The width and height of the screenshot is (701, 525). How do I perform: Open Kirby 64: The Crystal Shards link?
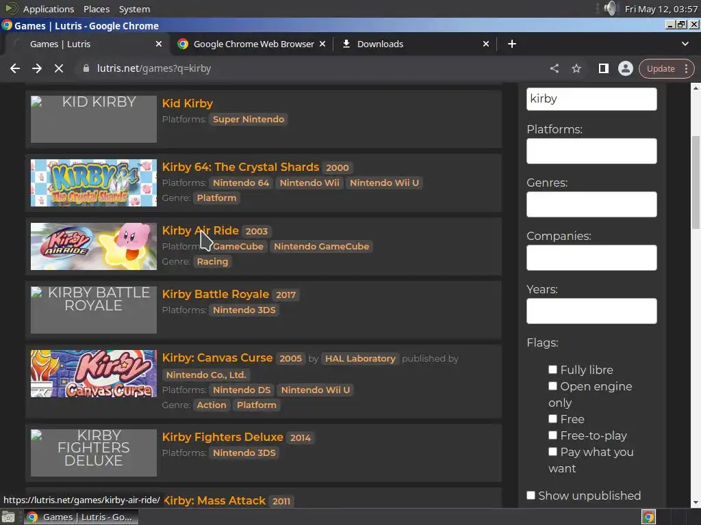pyautogui.click(x=240, y=167)
